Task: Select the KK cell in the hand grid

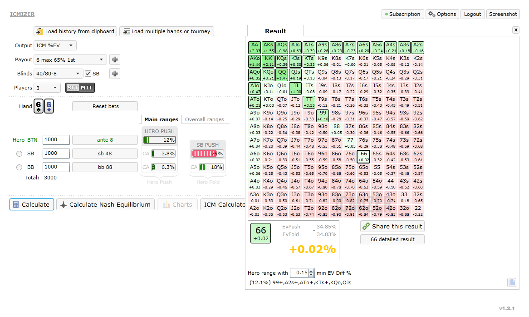Action: pyautogui.click(x=268, y=61)
